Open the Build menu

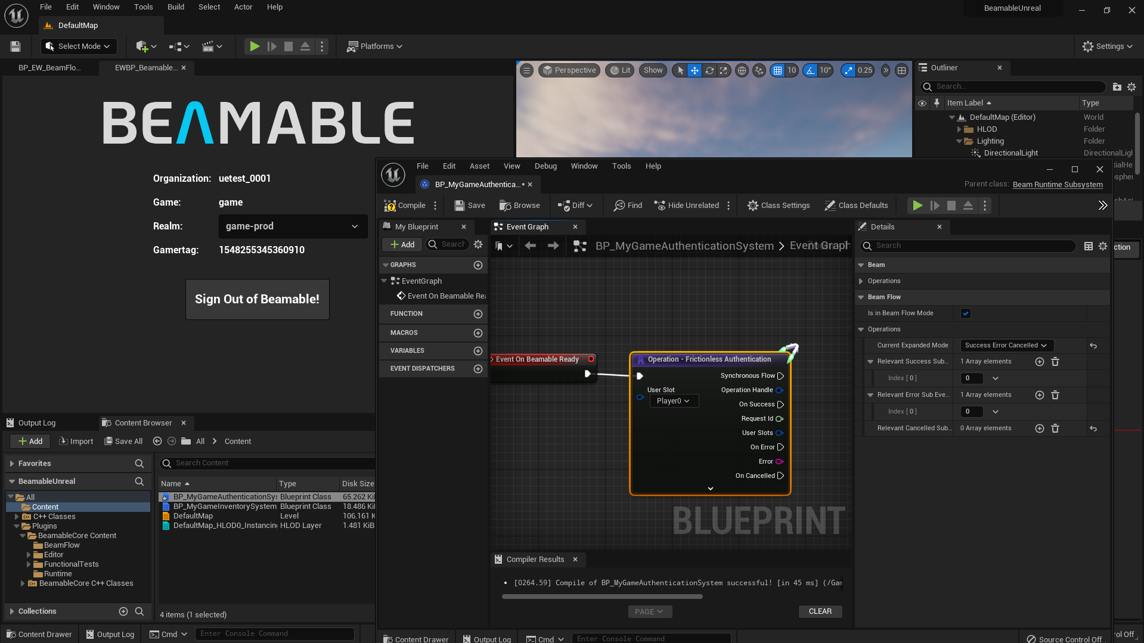point(175,7)
